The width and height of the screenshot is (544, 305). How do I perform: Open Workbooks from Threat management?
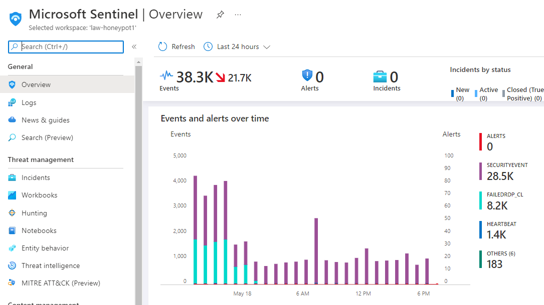pyautogui.click(x=40, y=195)
